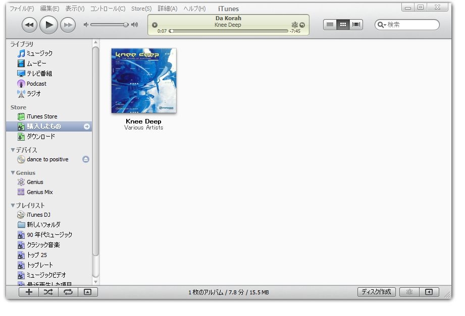465x316 pixels.
Task: Open the ファイル(F) menu
Action: coord(22,9)
